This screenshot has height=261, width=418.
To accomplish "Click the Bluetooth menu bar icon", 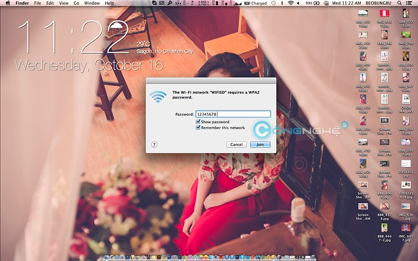I will (282, 3).
